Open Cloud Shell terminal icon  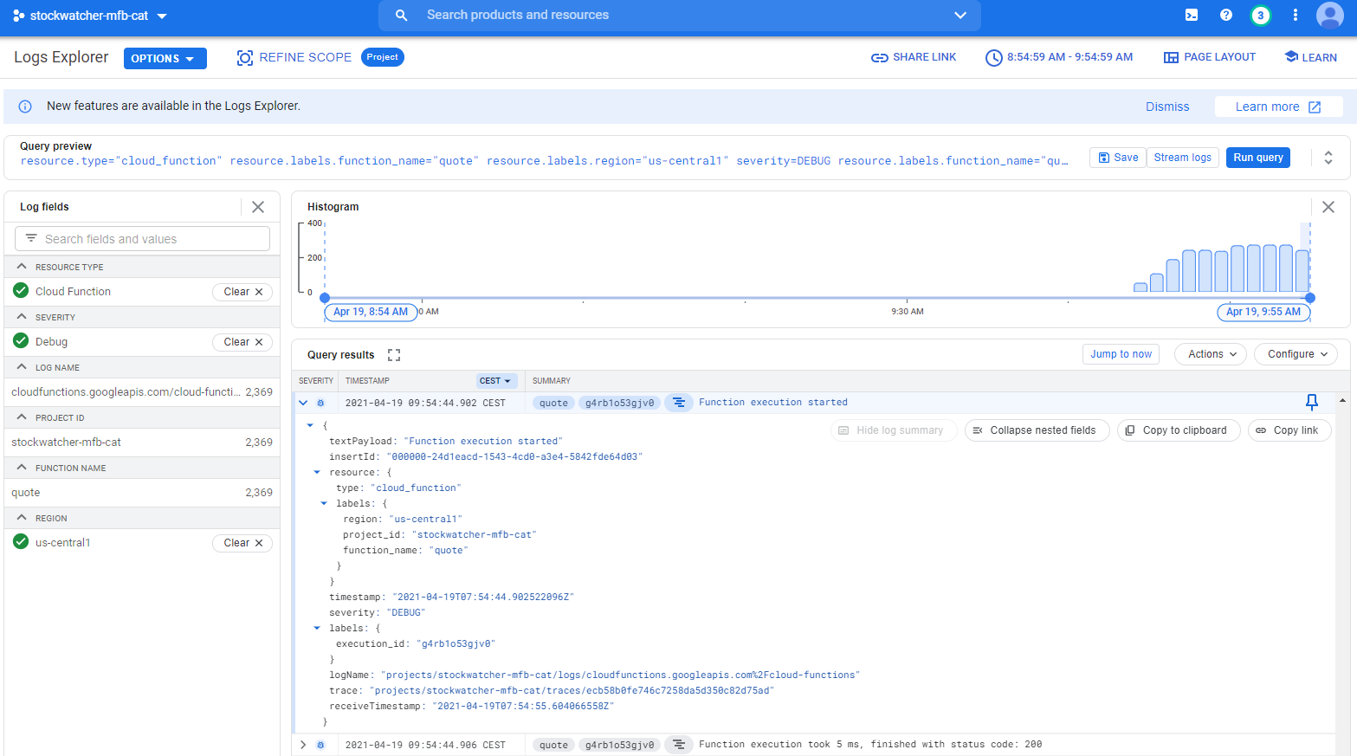1192,15
